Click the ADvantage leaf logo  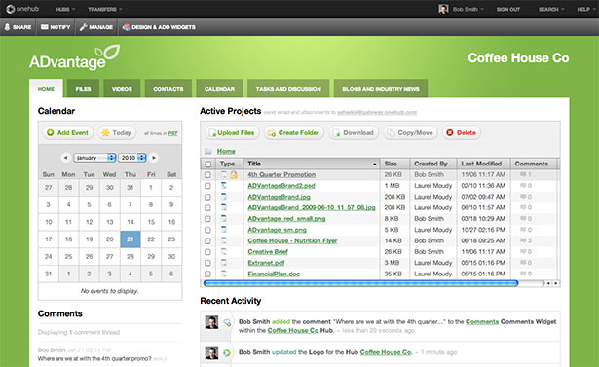click(x=75, y=57)
